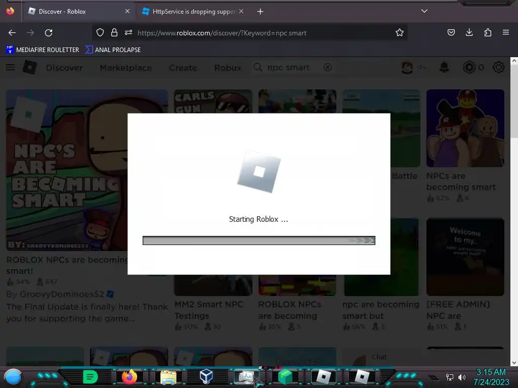Click the network tray icon
This screenshot has width=518, height=388.
point(450,377)
